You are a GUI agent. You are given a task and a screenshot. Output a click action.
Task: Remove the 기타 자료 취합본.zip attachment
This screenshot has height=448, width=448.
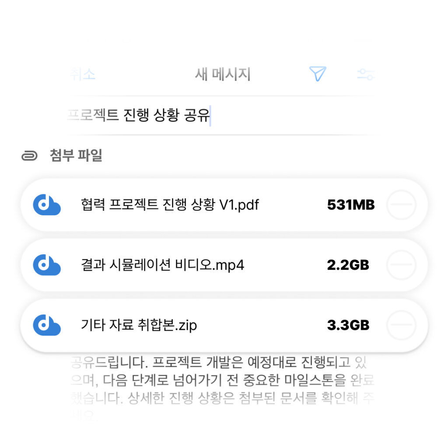(401, 325)
